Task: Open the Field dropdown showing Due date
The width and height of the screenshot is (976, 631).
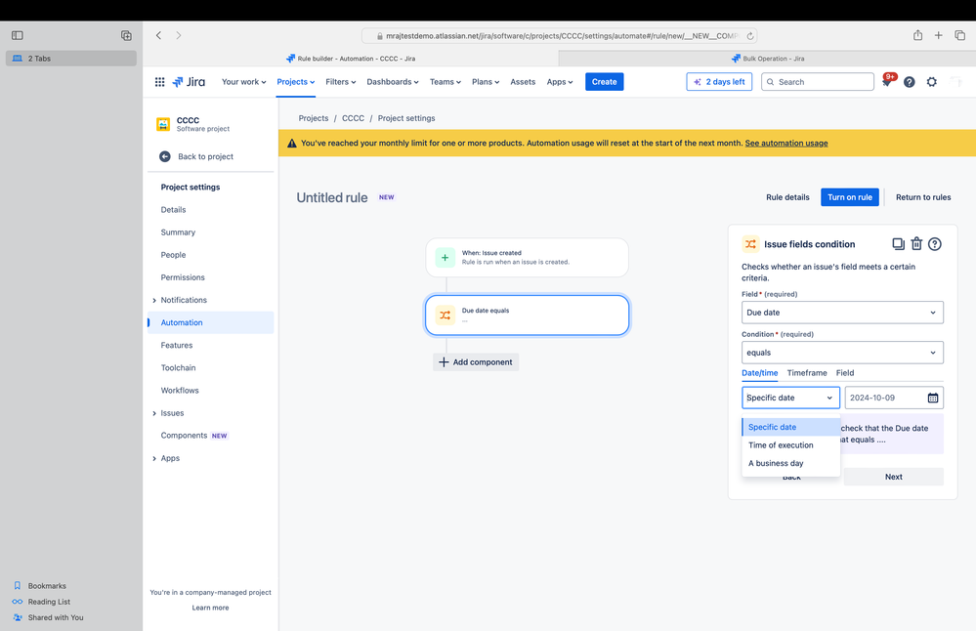Action: [x=842, y=313]
